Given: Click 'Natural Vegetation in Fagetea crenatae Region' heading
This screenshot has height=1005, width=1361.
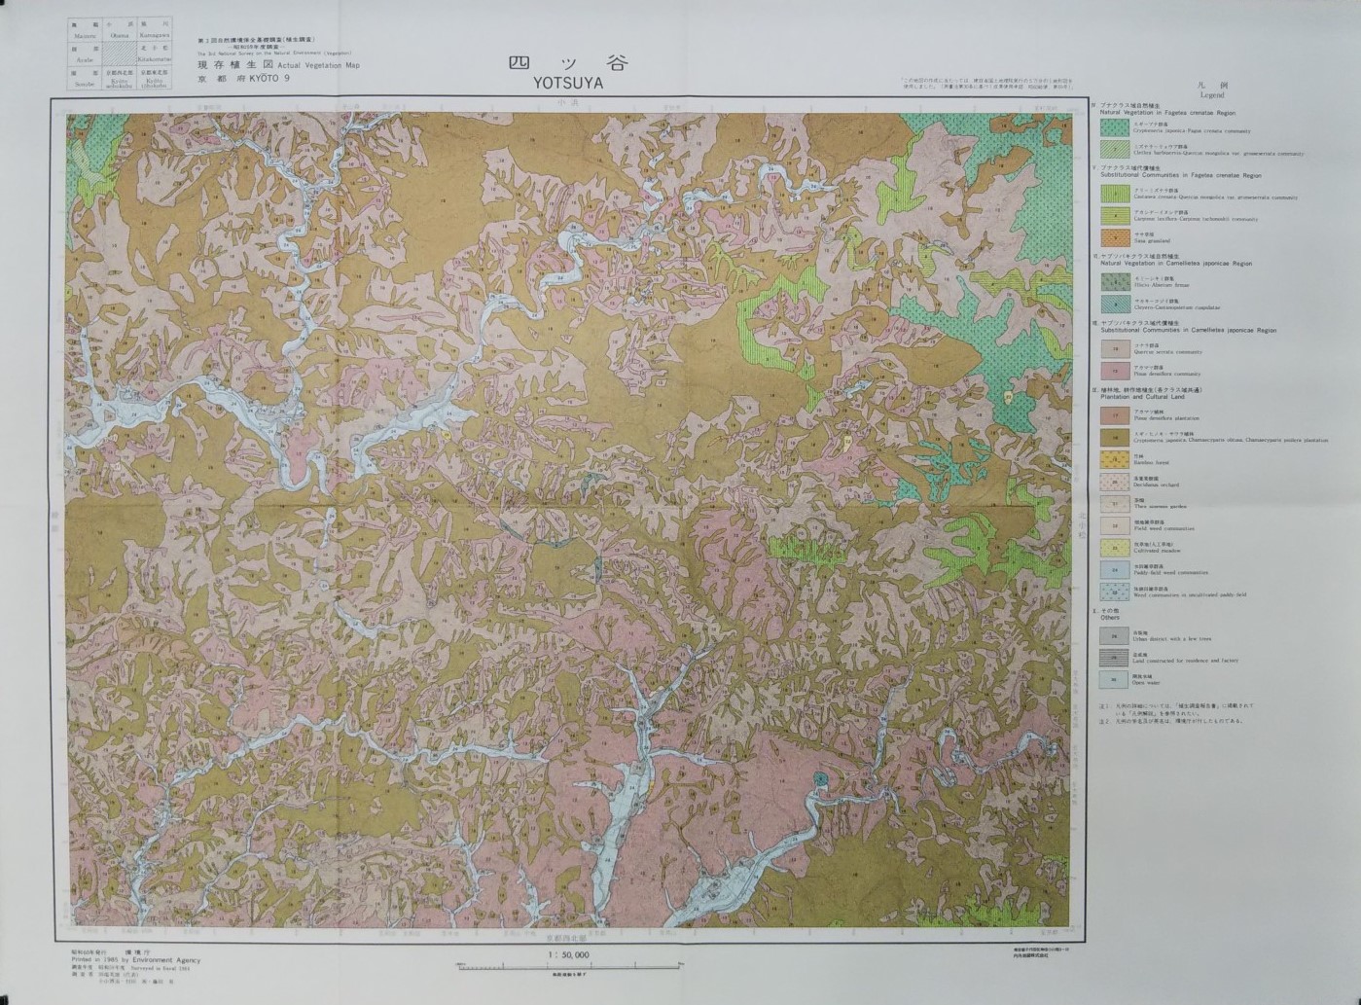Looking at the screenshot, I should tap(1167, 113).
